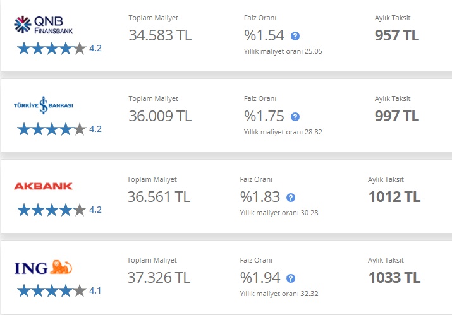Click question mark icon next to %1.94
The height and width of the screenshot is (315, 452).
point(291,278)
